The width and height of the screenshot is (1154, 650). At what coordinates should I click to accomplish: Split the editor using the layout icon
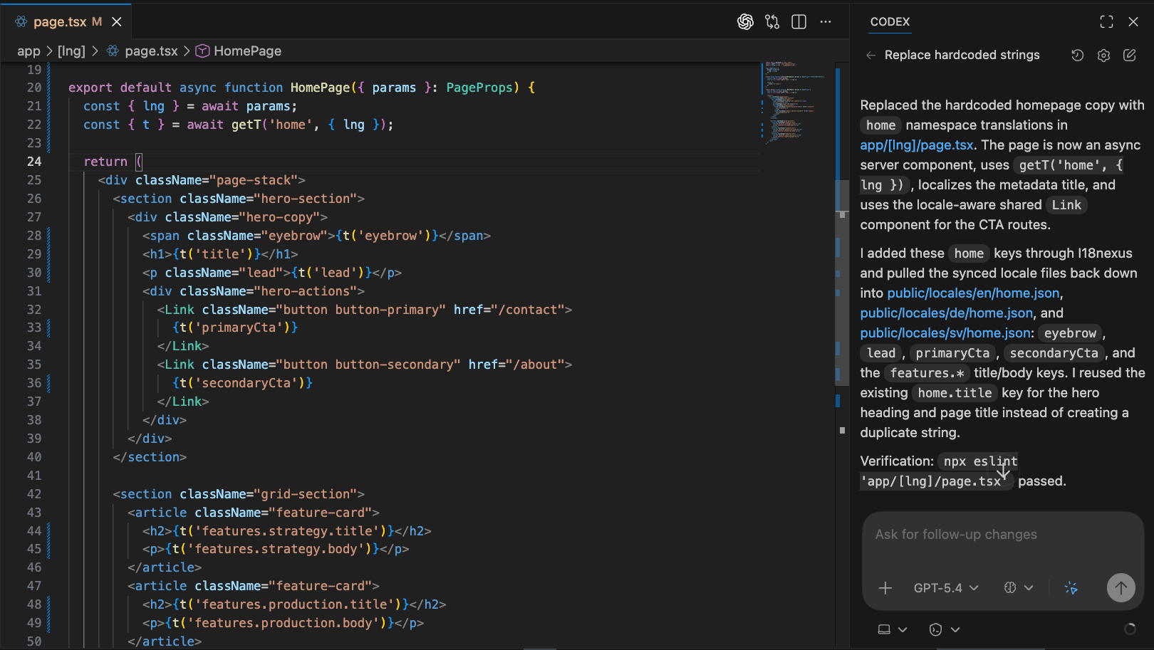click(799, 22)
